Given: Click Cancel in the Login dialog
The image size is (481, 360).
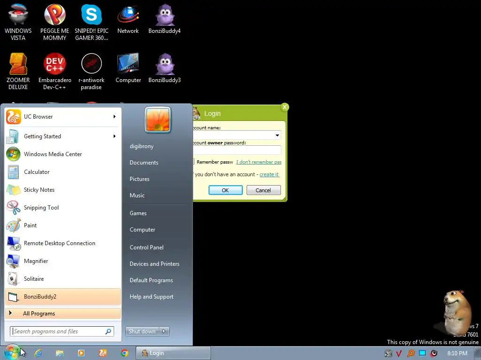Looking at the screenshot, I should (264, 190).
